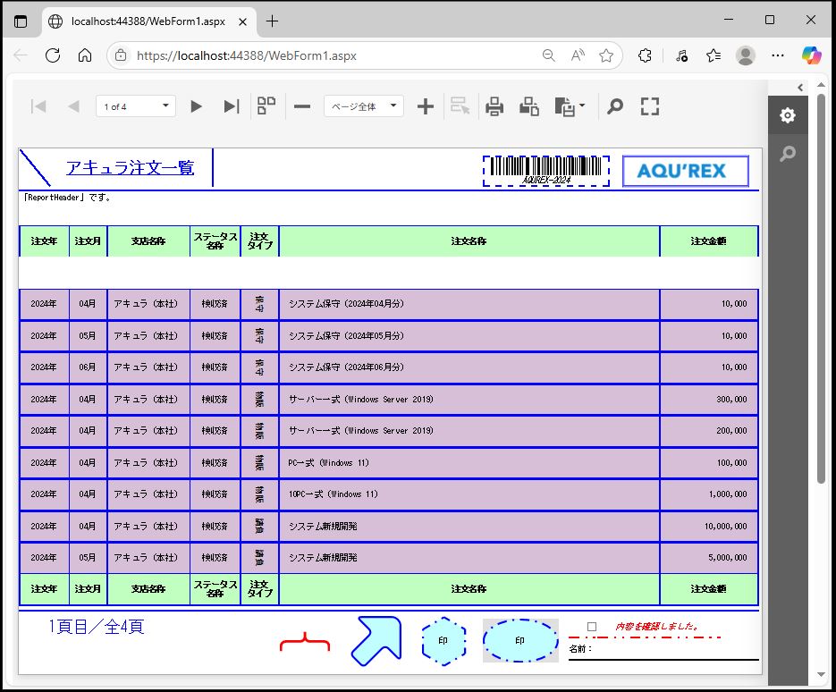The height and width of the screenshot is (692, 836).
Task: Check the confirmation checkbox in the footer
Action: (592, 627)
